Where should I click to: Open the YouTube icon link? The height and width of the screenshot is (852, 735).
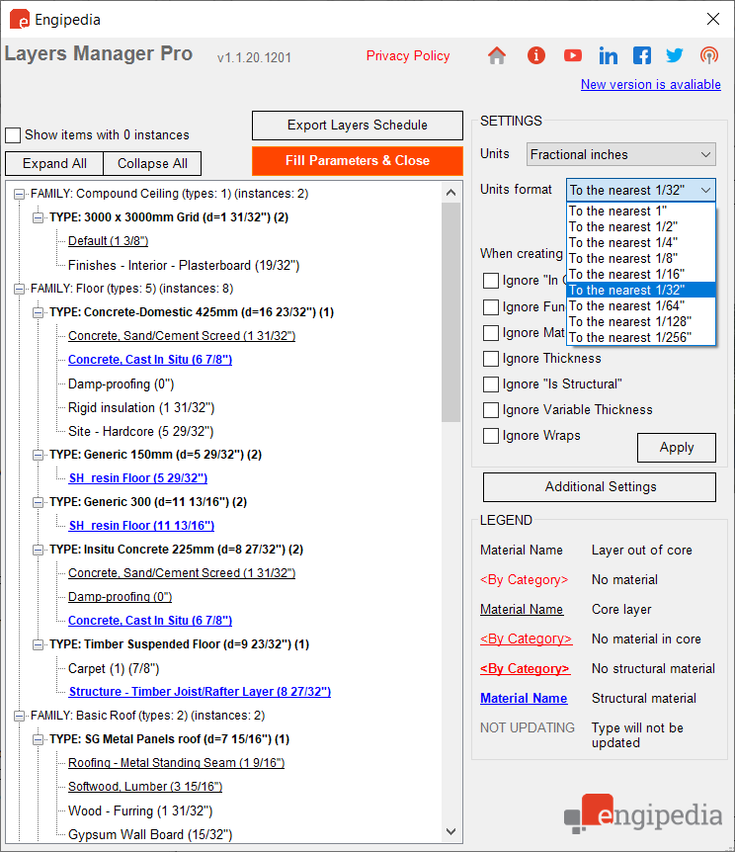tap(573, 55)
